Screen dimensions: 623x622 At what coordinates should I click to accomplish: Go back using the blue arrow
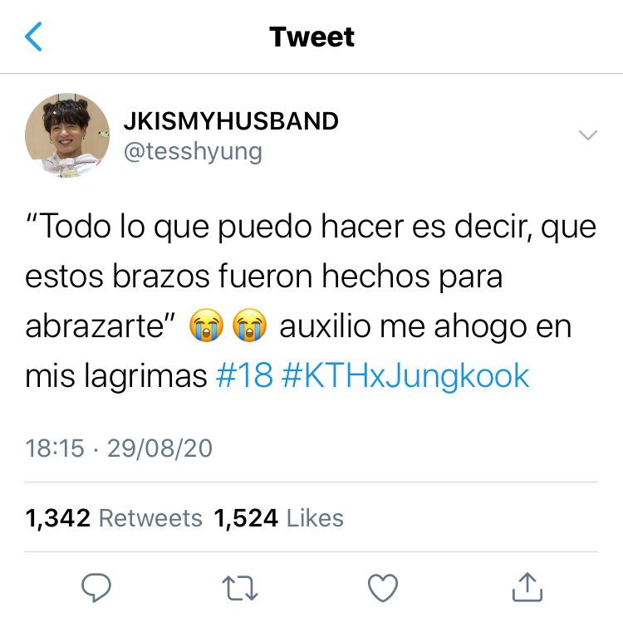33,37
